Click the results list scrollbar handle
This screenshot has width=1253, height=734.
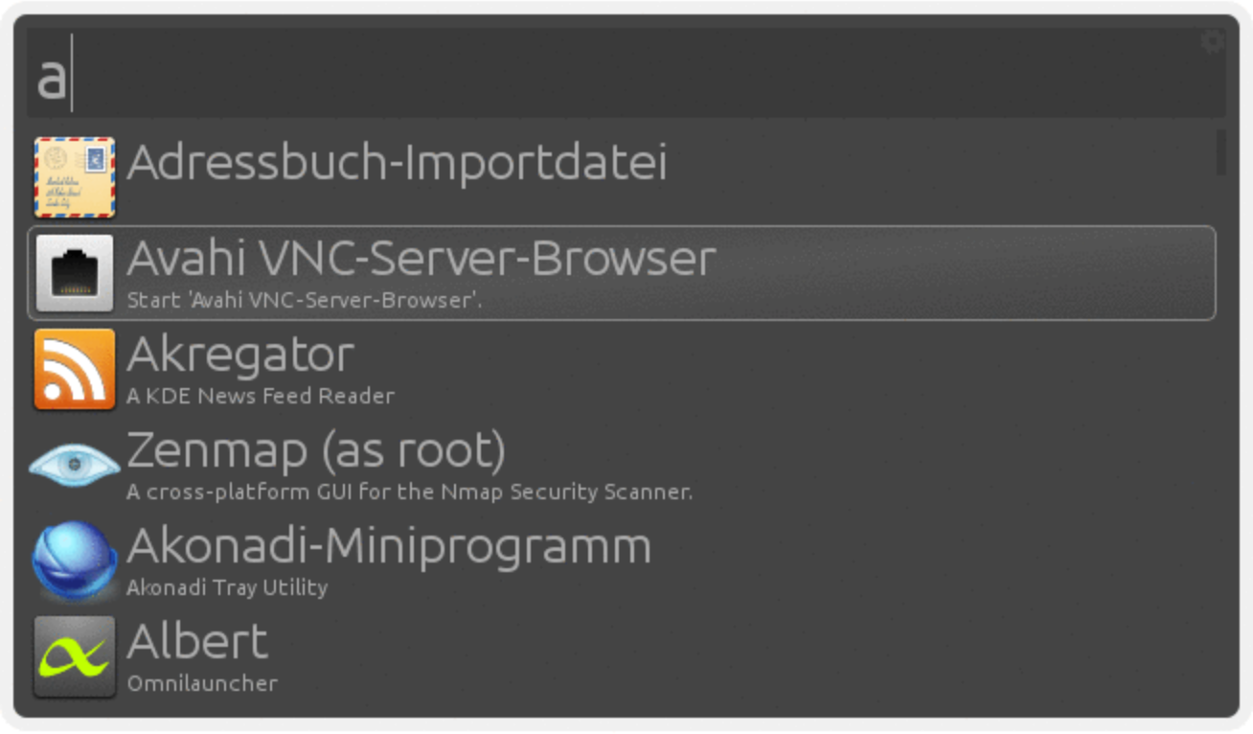coord(1221,152)
